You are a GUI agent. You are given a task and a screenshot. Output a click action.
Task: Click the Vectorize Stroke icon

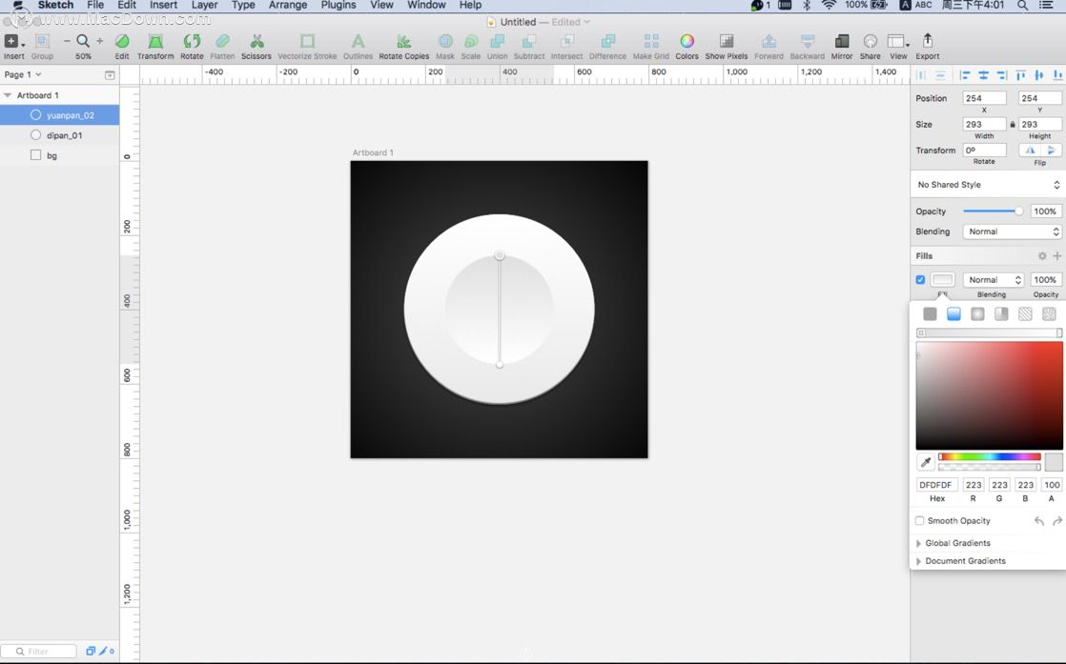[307, 42]
